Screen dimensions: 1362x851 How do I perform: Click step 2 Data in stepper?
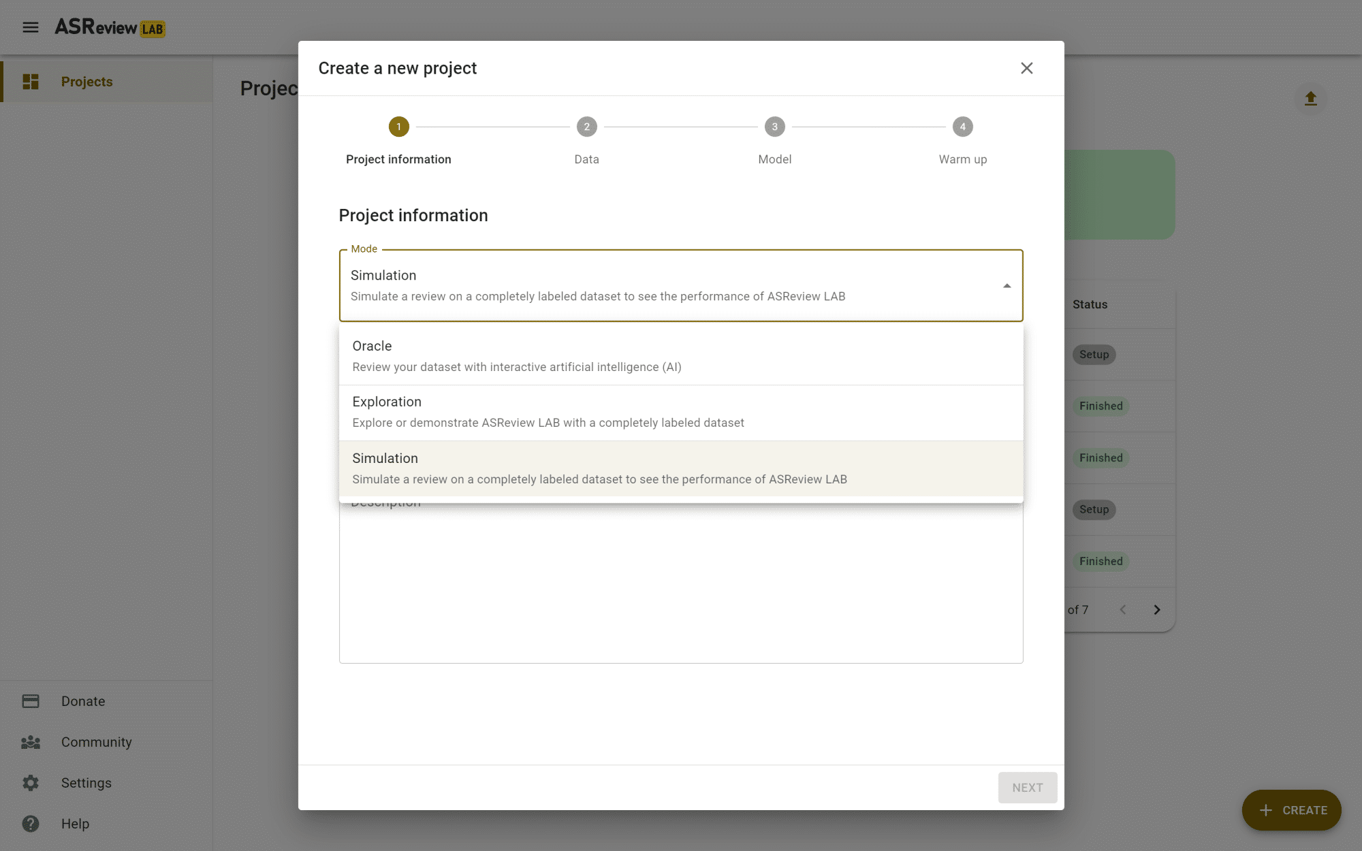586,127
